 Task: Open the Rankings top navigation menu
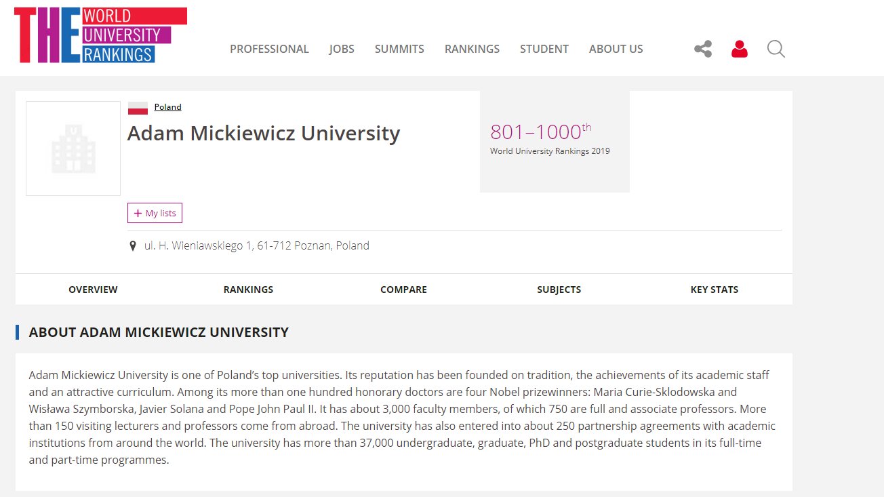point(472,49)
